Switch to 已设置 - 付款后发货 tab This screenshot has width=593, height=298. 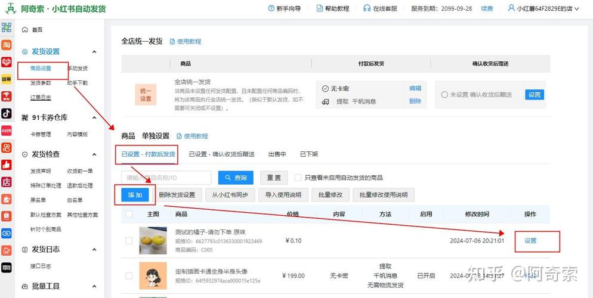(148, 154)
